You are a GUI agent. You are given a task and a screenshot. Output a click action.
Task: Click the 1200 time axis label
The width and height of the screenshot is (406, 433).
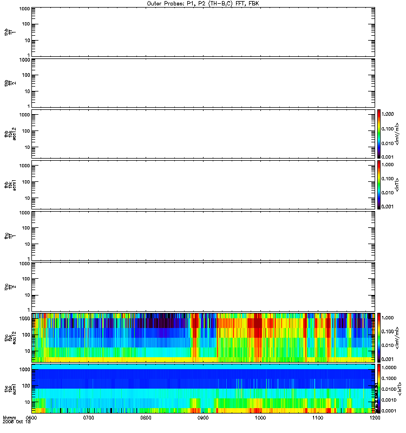tap(375, 418)
